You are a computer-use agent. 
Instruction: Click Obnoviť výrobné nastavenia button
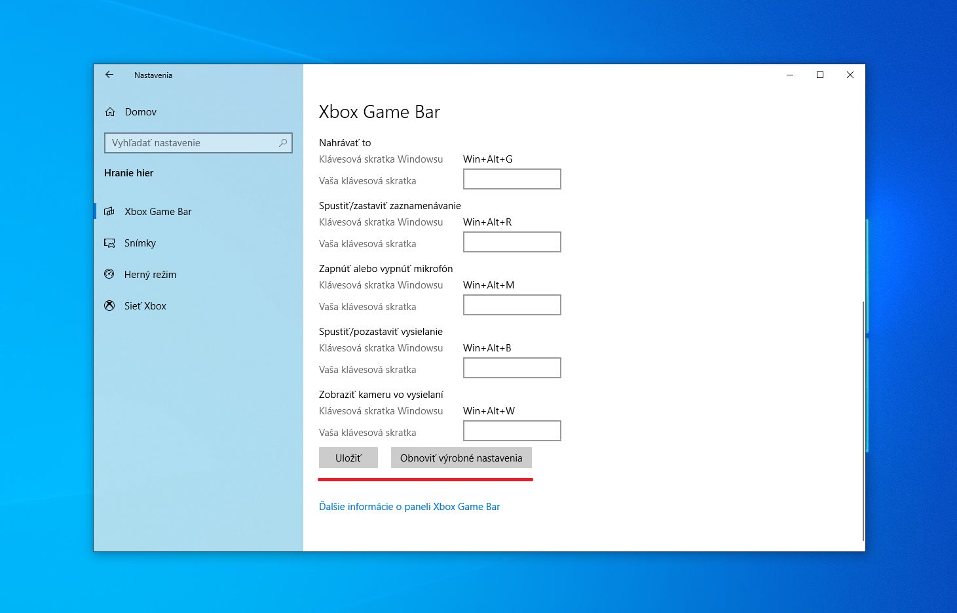tap(461, 458)
